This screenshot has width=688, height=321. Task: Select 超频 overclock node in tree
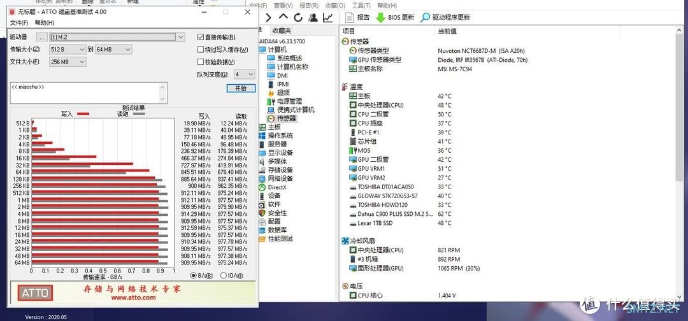coord(278,92)
